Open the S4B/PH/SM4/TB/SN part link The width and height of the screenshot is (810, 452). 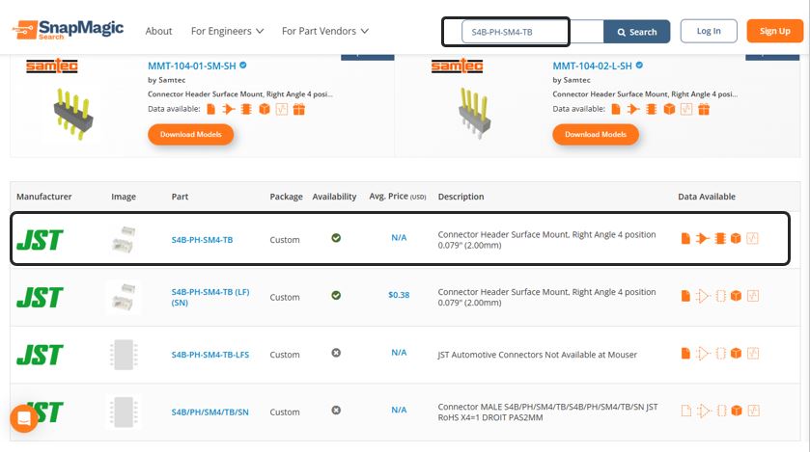click(x=210, y=412)
